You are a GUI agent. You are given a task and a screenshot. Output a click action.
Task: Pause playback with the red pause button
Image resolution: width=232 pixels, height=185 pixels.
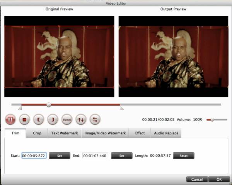[10, 119]
